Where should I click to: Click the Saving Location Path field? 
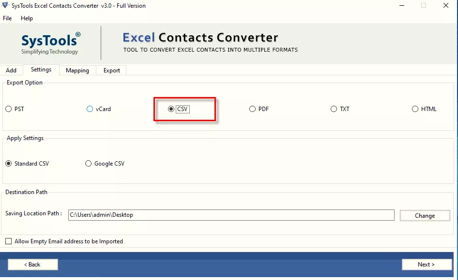coord(231,215)
